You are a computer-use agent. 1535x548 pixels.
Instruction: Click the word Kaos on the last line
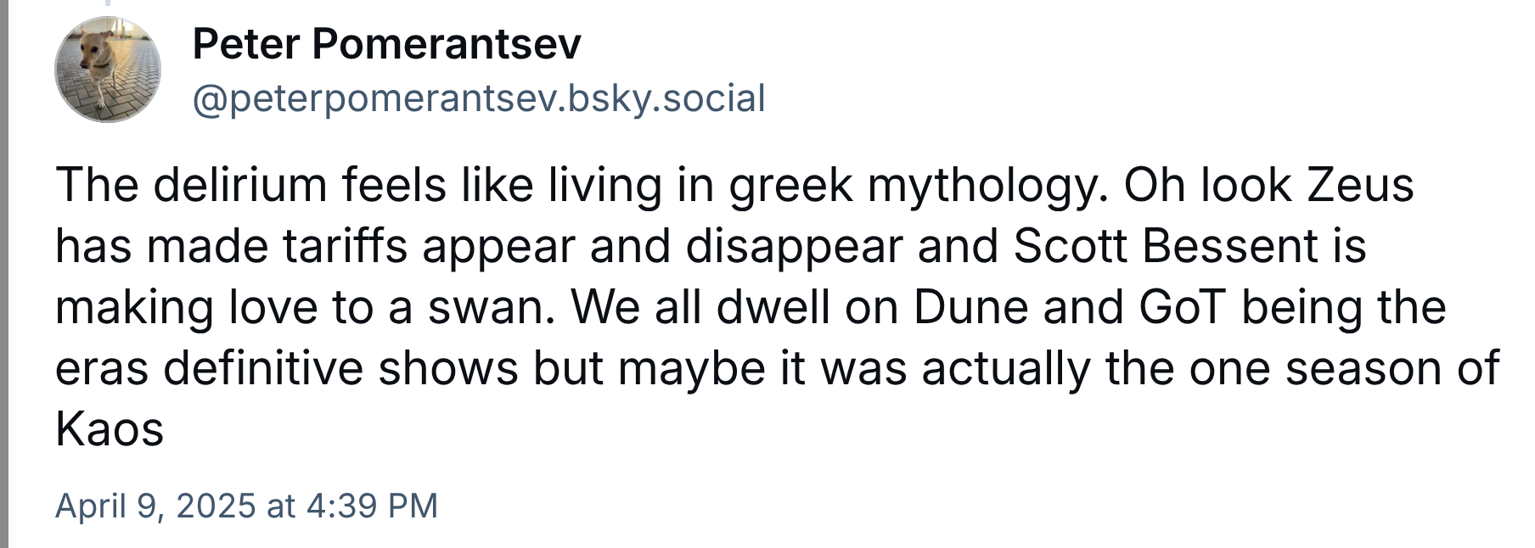coord(110,429)
